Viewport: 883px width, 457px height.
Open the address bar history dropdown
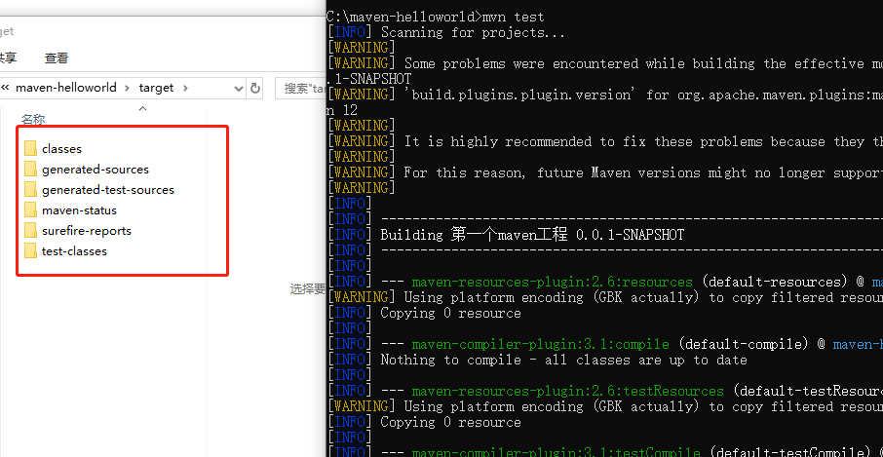click(x=238, y=89)
